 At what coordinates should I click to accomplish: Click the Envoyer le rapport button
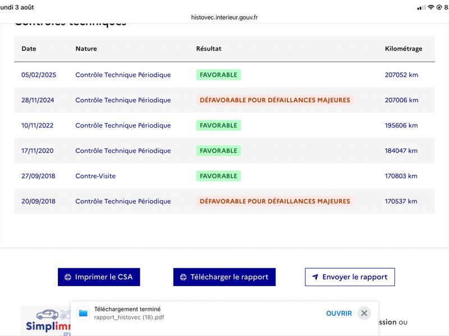click(350, 277)
